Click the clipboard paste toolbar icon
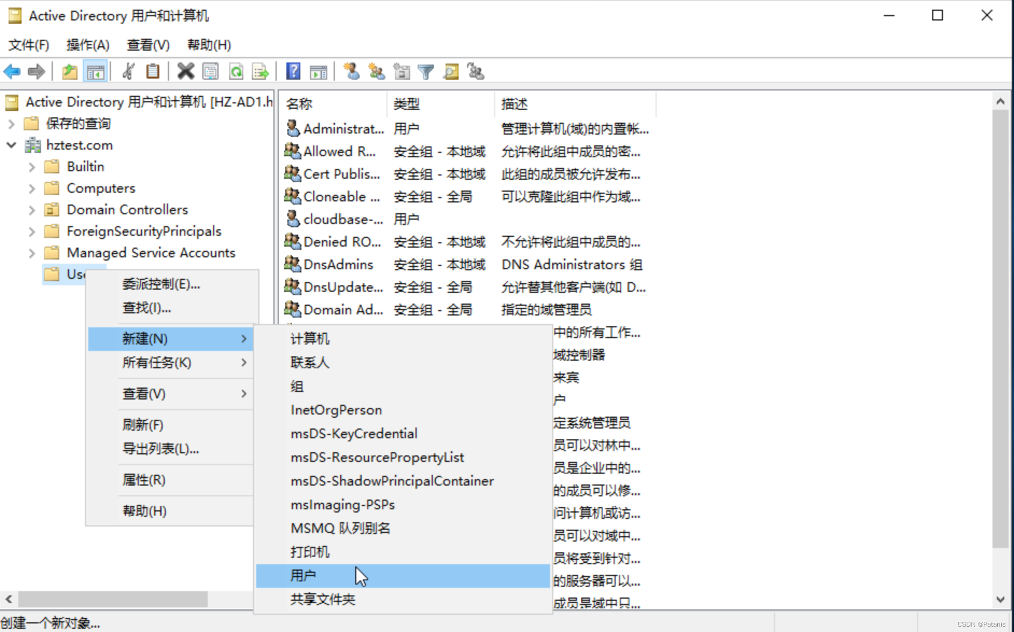 [153, 71]
